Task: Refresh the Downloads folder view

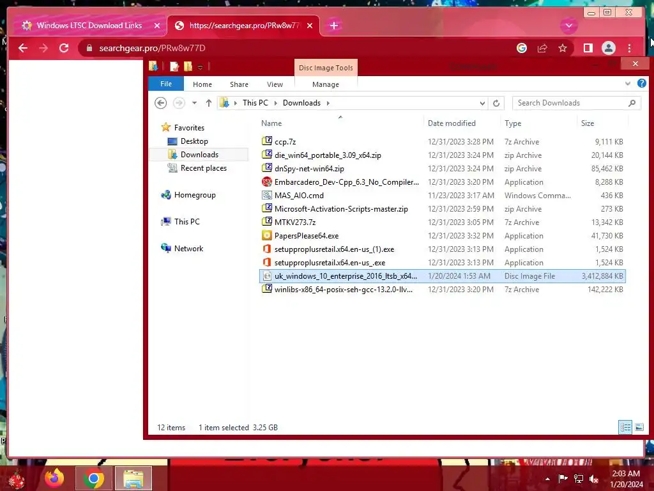Action: [x=496, y=103]
